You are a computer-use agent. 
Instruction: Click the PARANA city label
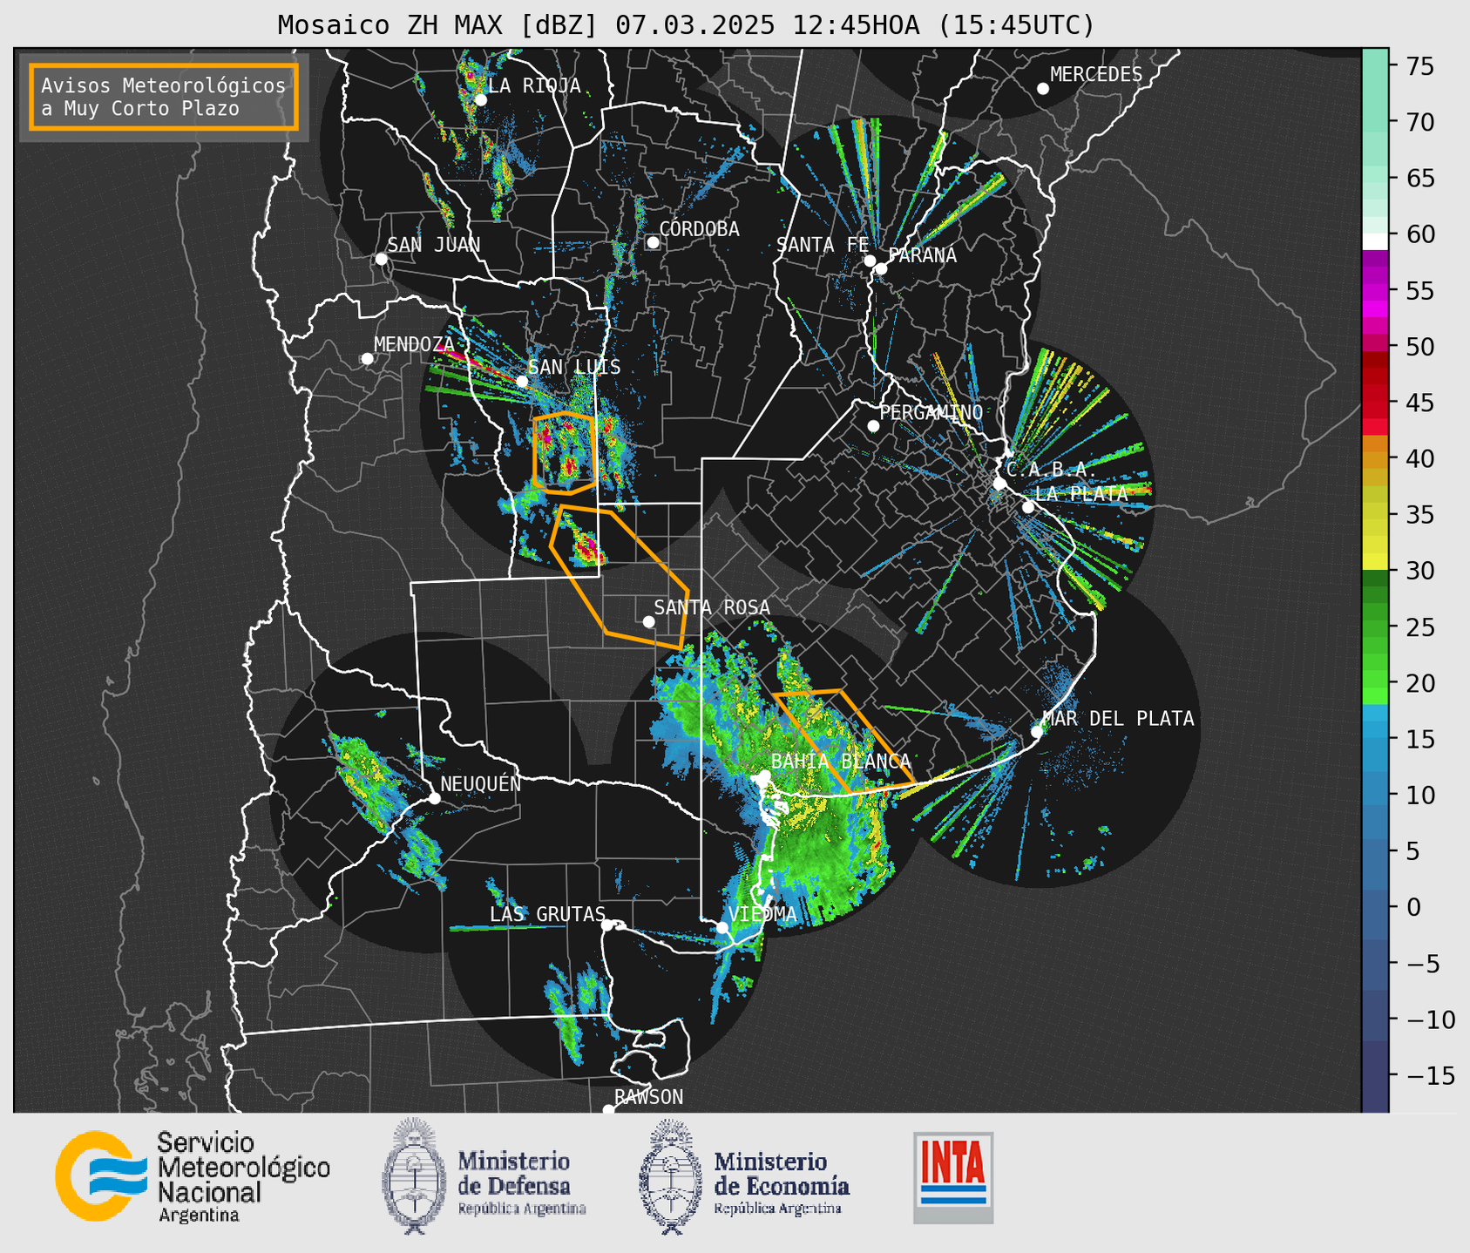click(x=922, y=255)
